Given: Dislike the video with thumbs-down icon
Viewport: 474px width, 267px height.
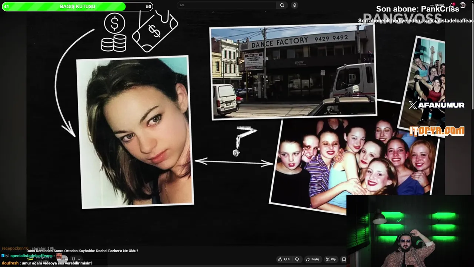Looking at the screenshot, I should tap(297, 260).
